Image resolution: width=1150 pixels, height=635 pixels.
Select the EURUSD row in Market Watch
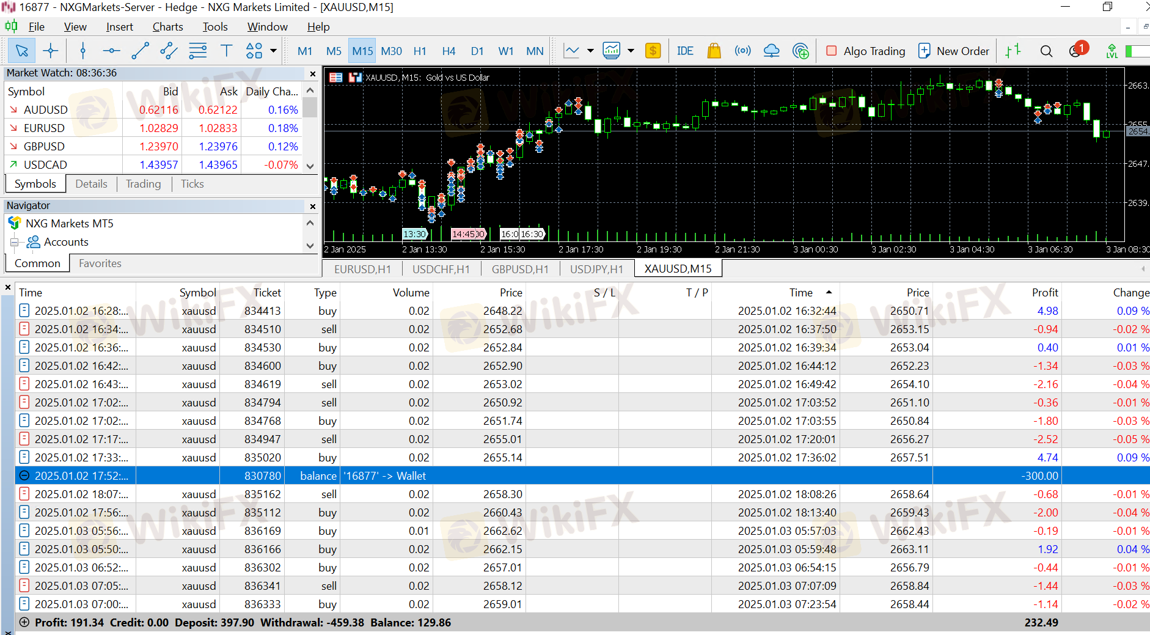(153, 128)
